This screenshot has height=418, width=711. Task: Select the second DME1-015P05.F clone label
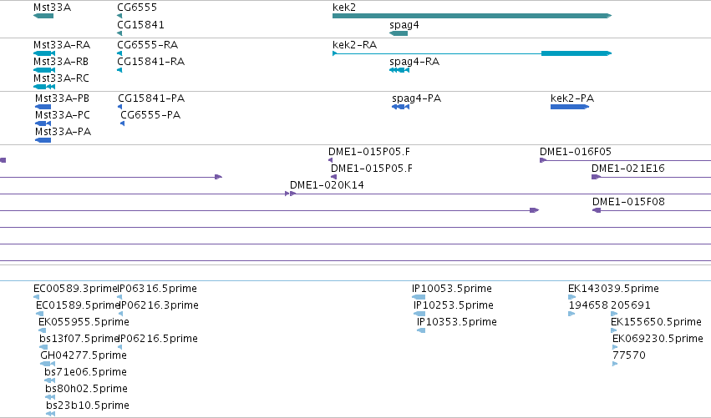coord(372,169)
